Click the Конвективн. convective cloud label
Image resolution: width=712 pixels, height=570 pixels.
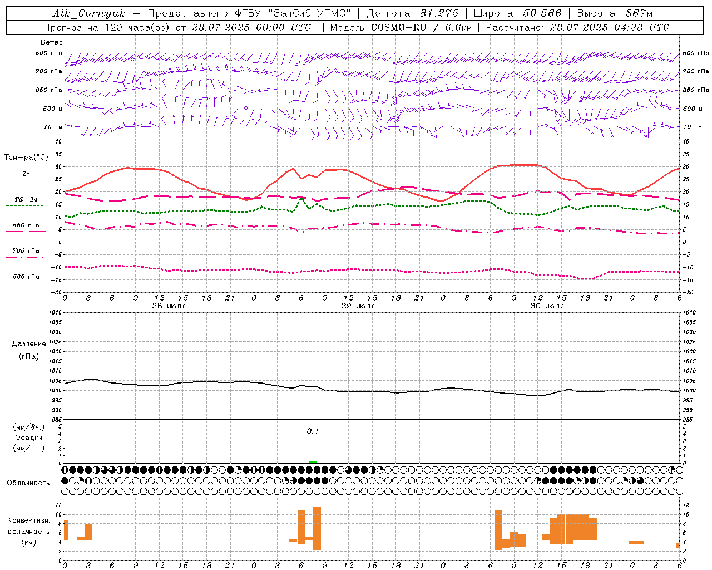(x=29, y=520)
